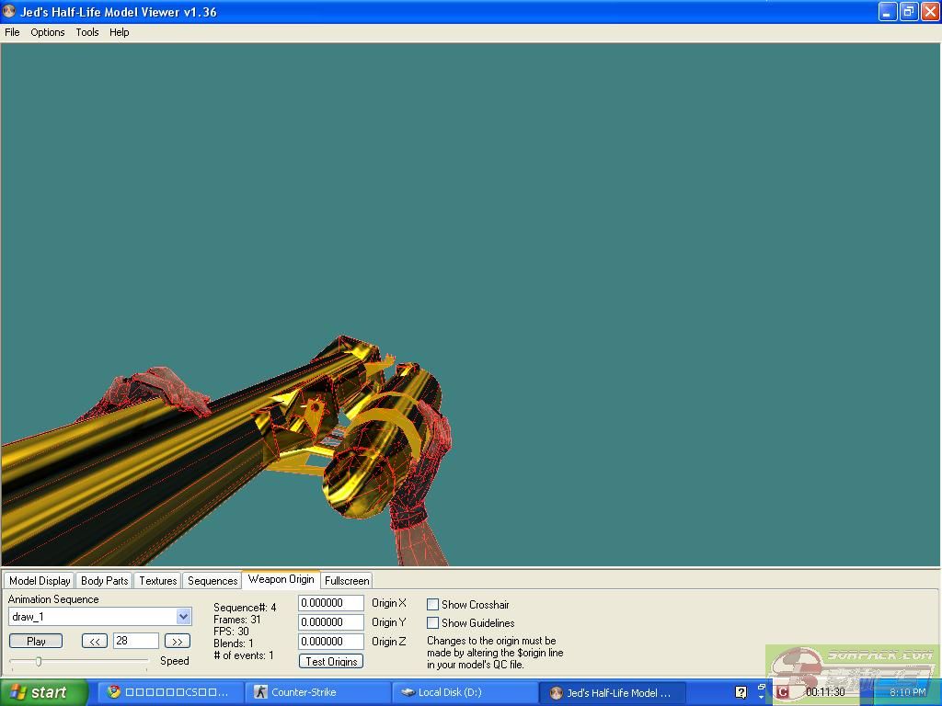Open the Tools menu
The image size is (942, 706).
[87, 32]
